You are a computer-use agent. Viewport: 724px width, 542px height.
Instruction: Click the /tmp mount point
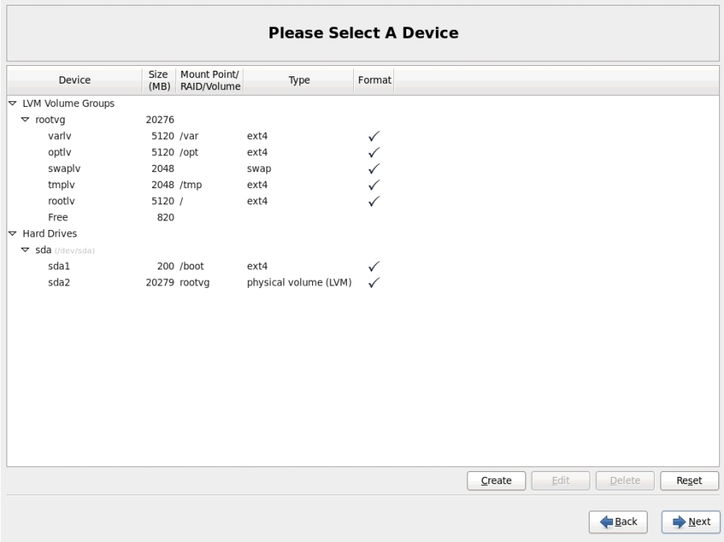(191, 185)
